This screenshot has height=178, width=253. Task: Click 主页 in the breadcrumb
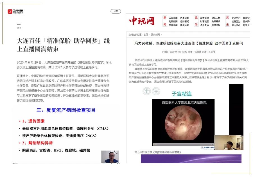(x=146, y=35)
